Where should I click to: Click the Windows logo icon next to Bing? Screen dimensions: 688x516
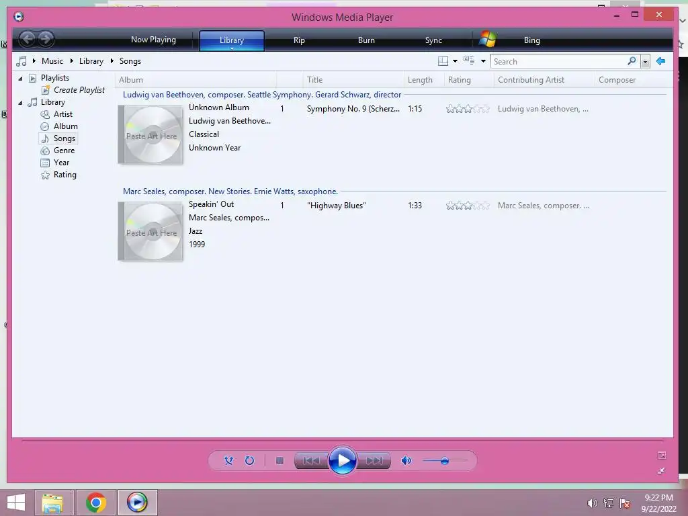tap(488, 39)
